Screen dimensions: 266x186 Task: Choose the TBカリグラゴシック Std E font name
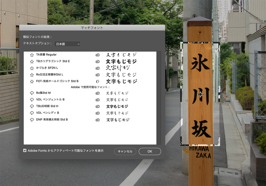[x=53, y=61]
